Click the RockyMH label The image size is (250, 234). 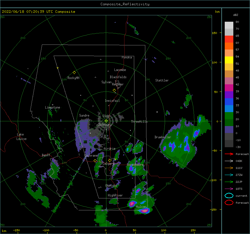(74, 78)
